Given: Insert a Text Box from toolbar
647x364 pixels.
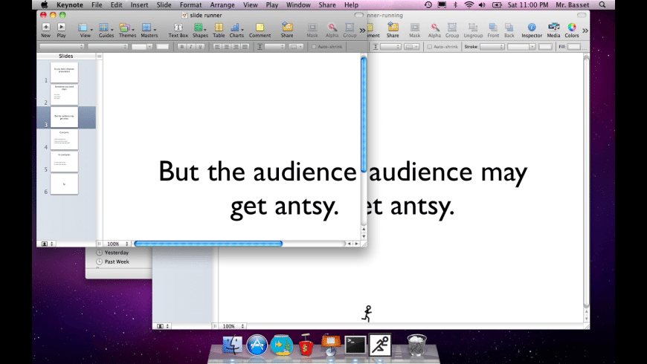Looking at the screenshot, I should pyautogui.click(x=178, y=28).
